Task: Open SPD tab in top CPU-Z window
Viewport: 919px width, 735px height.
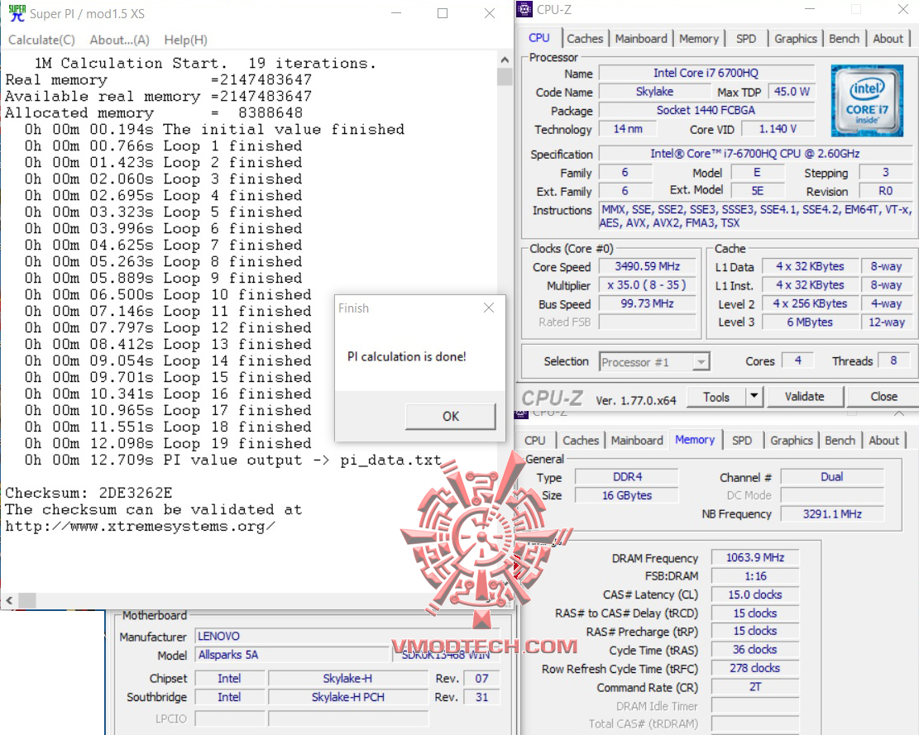Action: 745,39
